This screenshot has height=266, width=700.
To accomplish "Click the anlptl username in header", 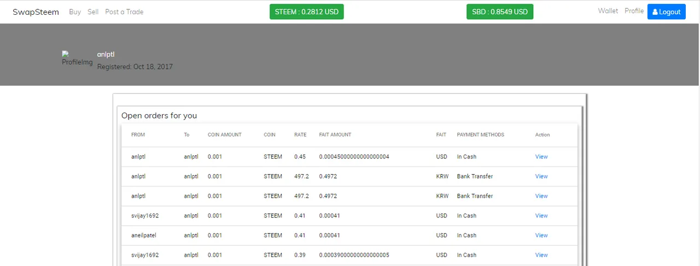I will coord(106,55).
